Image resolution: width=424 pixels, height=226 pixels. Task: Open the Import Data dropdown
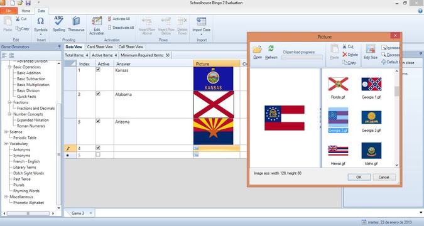click(x=201, y=26)
